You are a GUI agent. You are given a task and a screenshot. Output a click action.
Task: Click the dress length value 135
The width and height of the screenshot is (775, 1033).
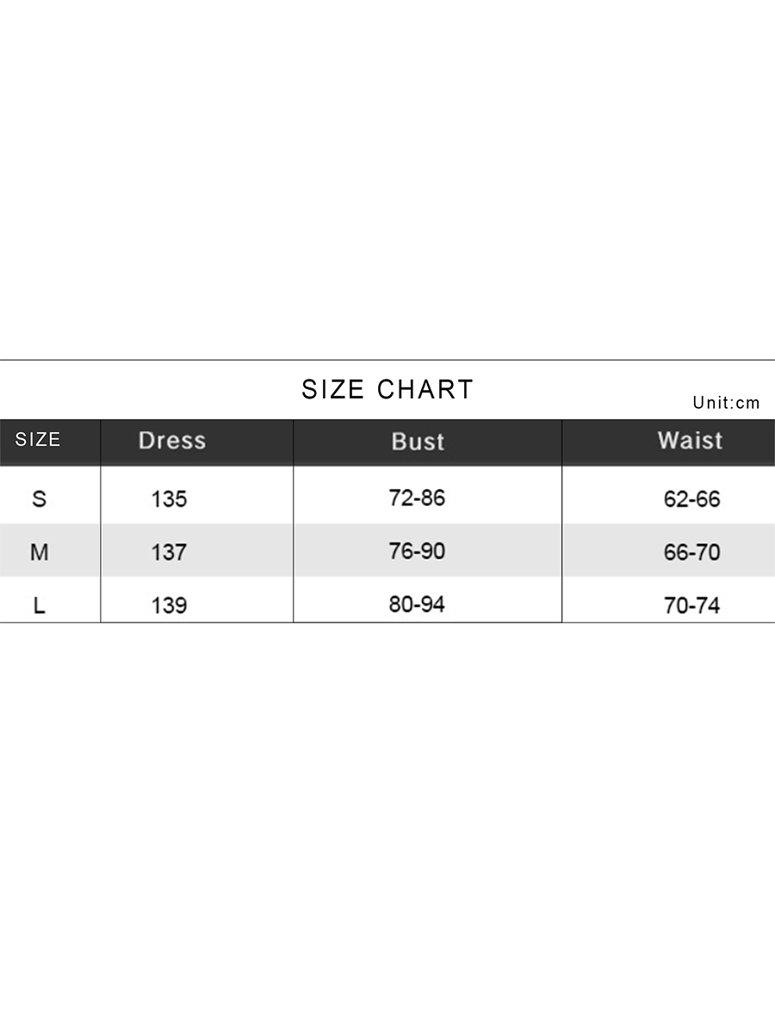click(169, 499)
